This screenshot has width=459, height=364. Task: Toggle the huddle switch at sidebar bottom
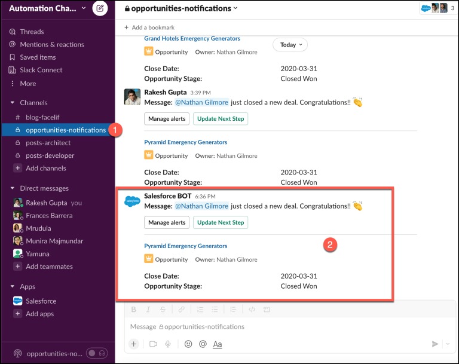97,353
